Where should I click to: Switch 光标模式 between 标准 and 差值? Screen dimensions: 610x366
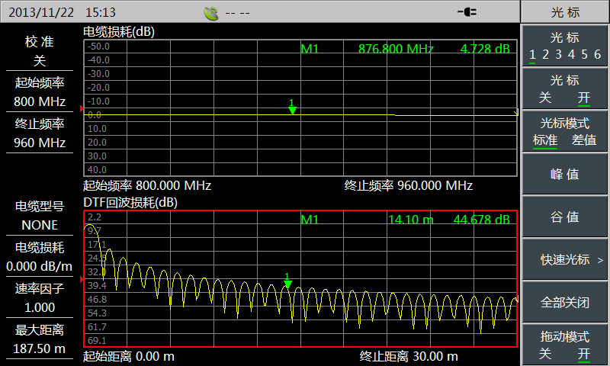click(564, 131)
